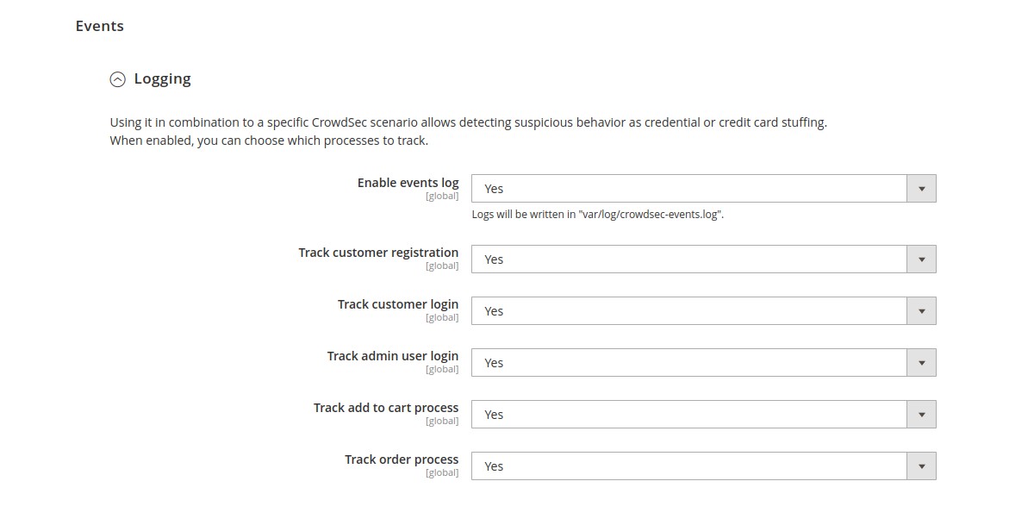Click the Track customer registration label

pos(378,253)
